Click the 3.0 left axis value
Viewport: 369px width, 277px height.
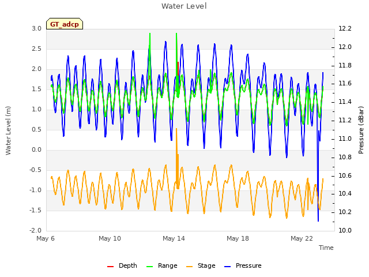coord(36,28)
